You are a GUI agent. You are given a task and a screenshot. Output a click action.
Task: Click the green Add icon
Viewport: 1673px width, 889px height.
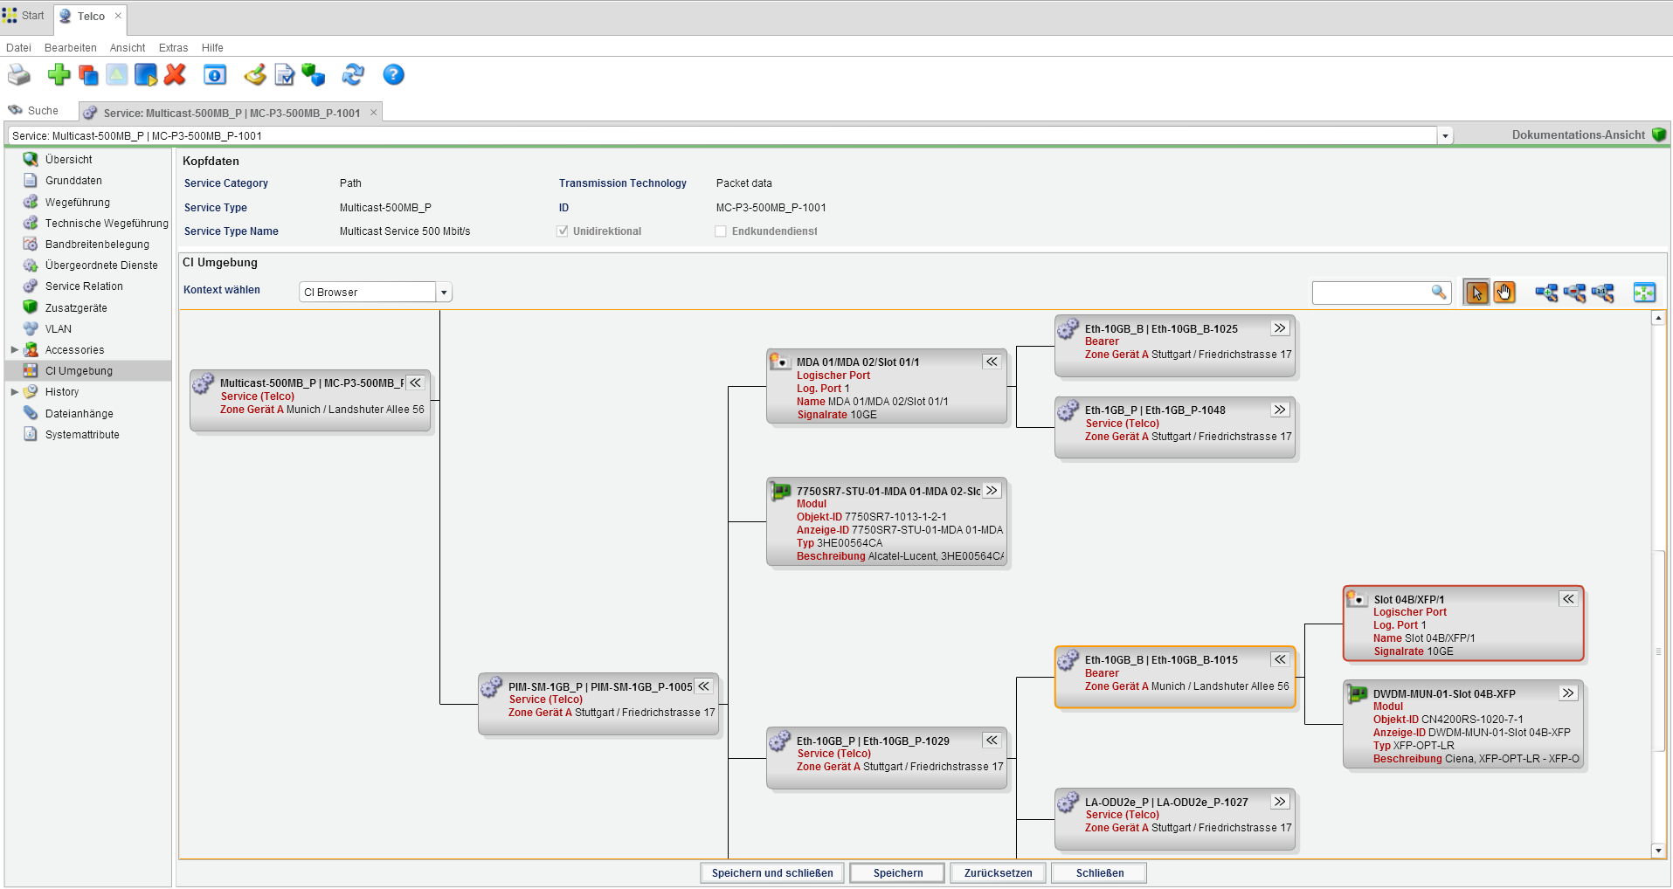pyautogui.click(x=59, y=75)
